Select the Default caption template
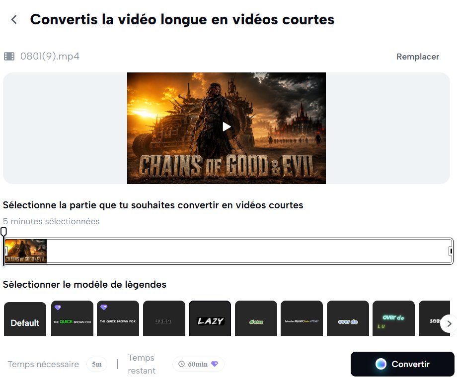The image size is (457, 377). [x=25, y=319]
